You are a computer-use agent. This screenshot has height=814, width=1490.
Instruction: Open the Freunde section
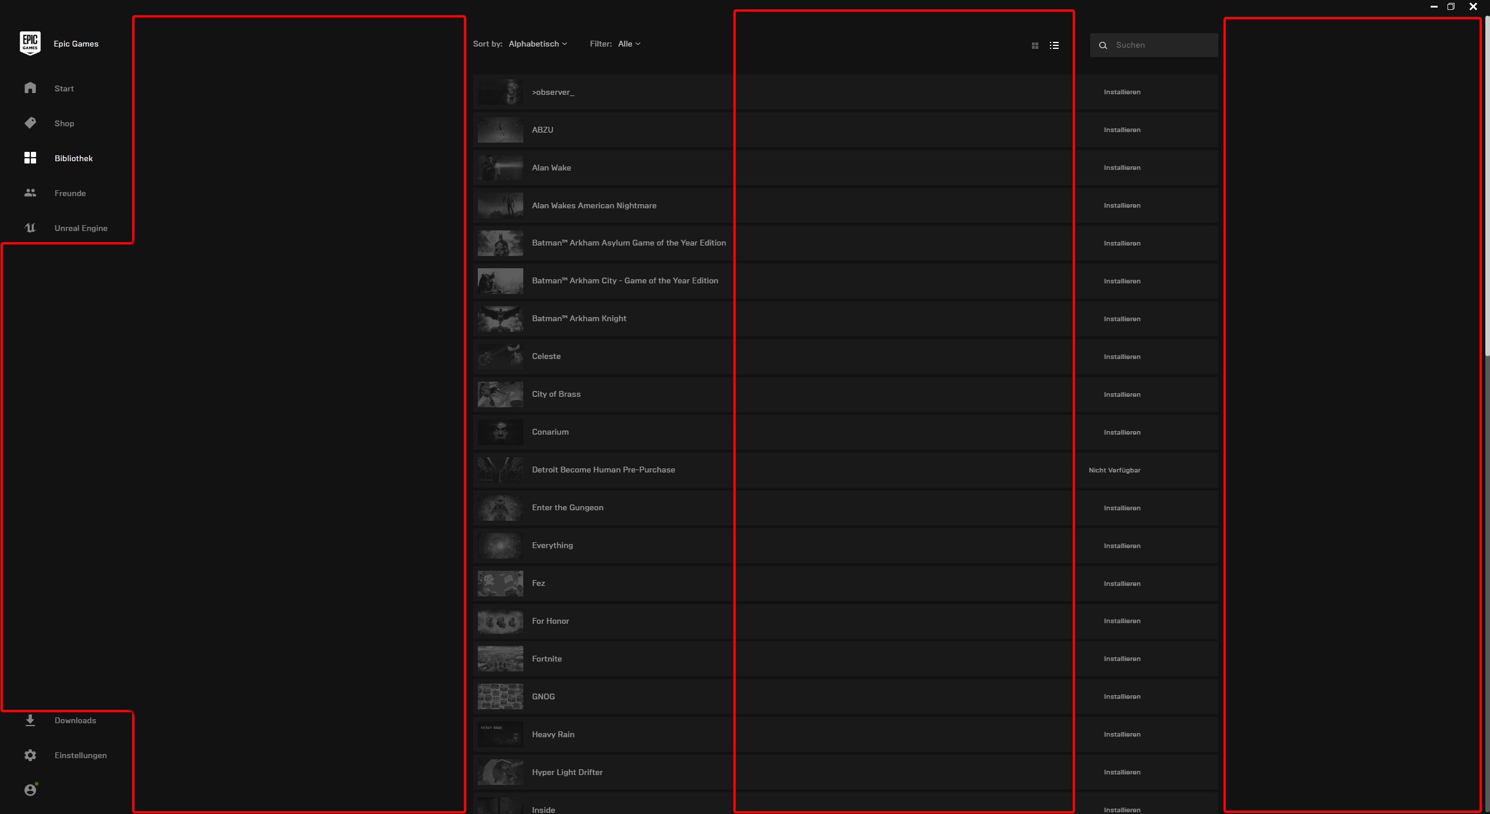tap(70, 193)
